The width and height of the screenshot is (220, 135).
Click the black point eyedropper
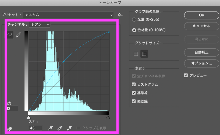[x=51, y=128]
